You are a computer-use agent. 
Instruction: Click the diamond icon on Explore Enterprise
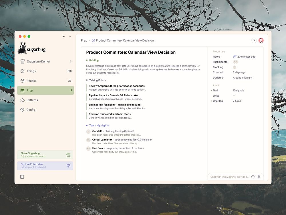click(x=68, y=166)
